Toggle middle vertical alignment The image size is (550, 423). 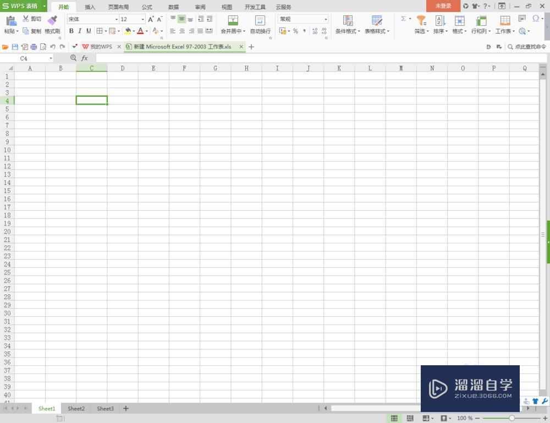(x=182, y=19)
